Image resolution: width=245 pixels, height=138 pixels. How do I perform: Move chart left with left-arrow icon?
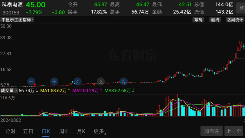tap(77, 81)
